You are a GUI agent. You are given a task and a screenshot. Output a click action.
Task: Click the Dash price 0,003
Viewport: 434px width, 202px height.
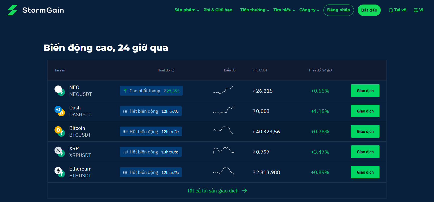261,111
